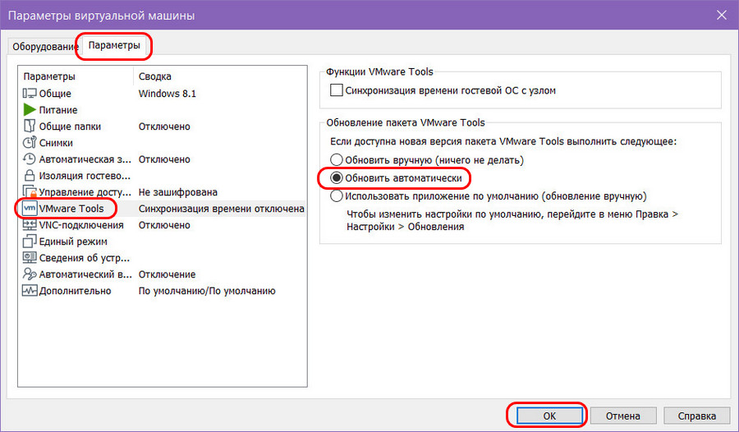The height and width of the screenshot is (432, 739).
Task: Click the Snapshots icon beside Снимки
Action: (30, 142)
